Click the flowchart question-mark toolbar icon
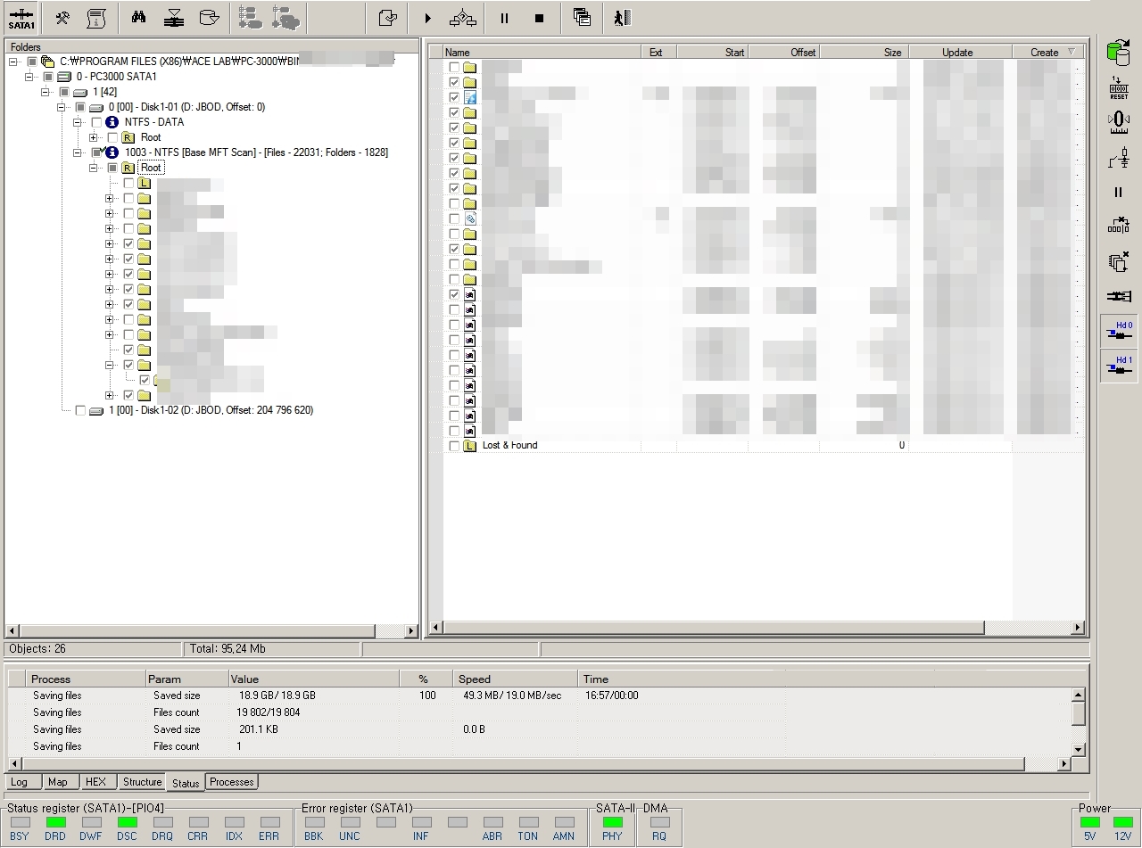The width and height of the screenshot is (1142, 848). point(462,18)
